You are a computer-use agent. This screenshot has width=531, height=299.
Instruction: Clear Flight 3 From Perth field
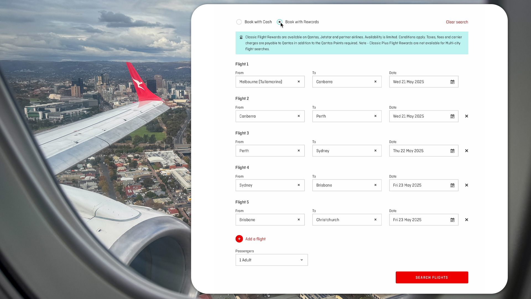[x=299, y=151]
